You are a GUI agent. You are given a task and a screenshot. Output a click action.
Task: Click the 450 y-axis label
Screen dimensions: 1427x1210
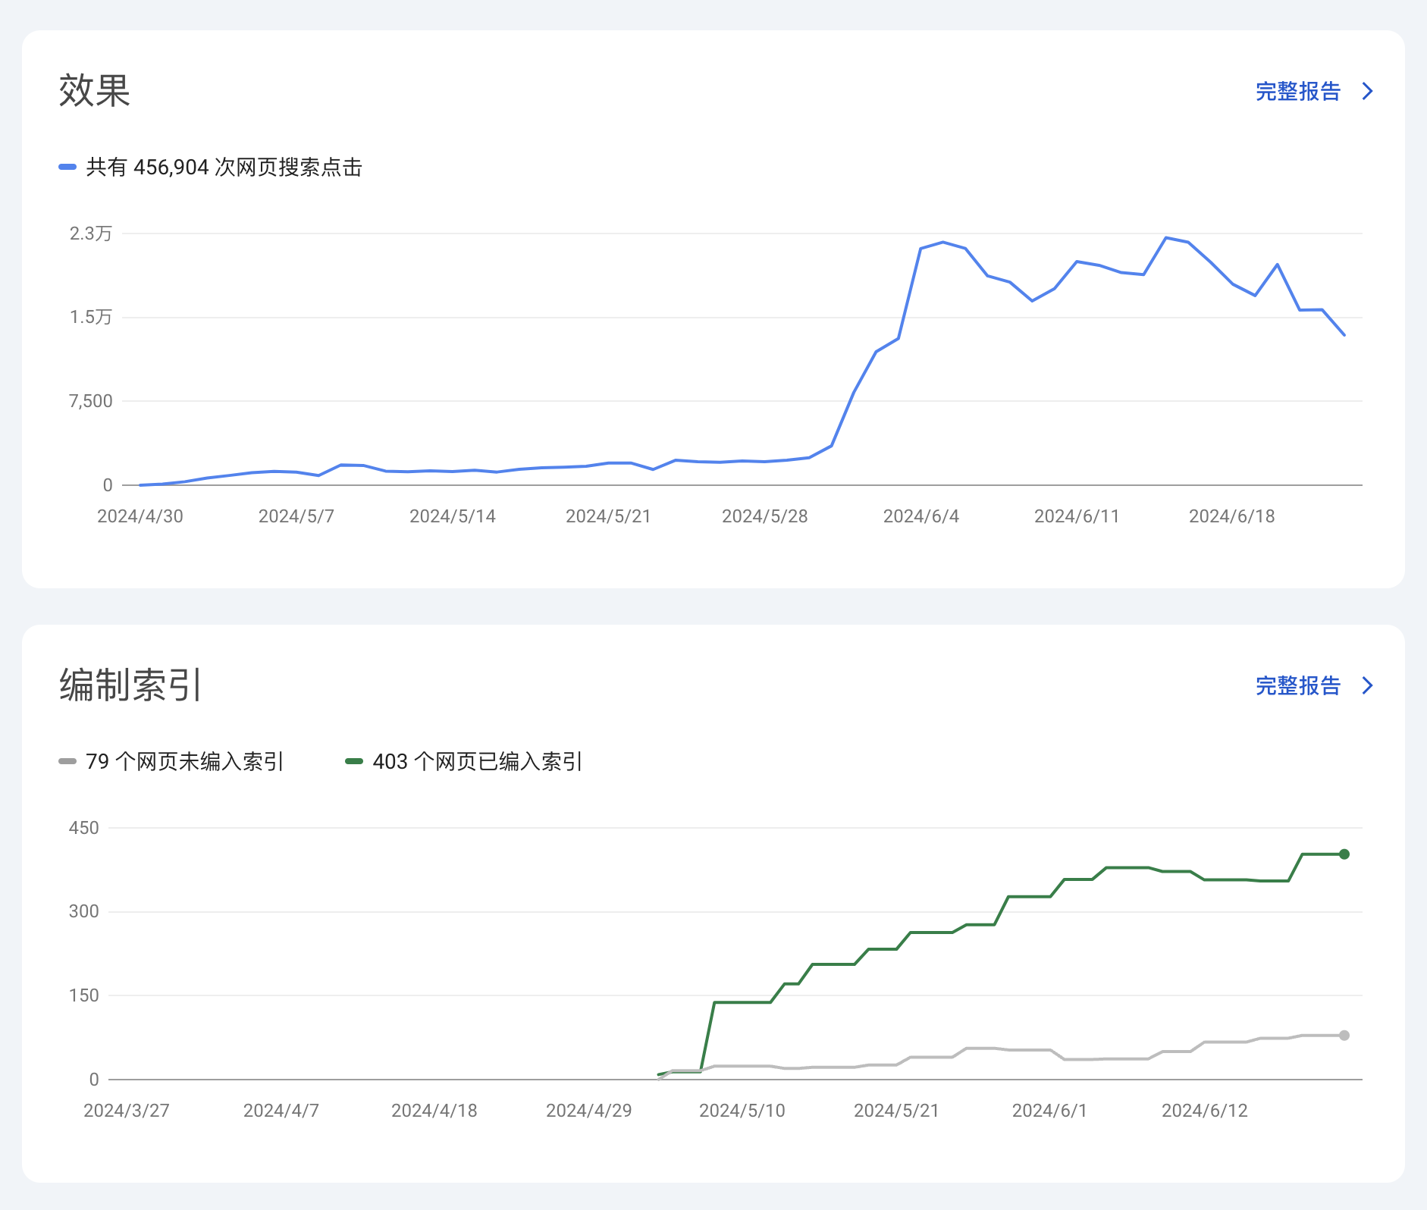pyautogui.click(x=84, y=828)
